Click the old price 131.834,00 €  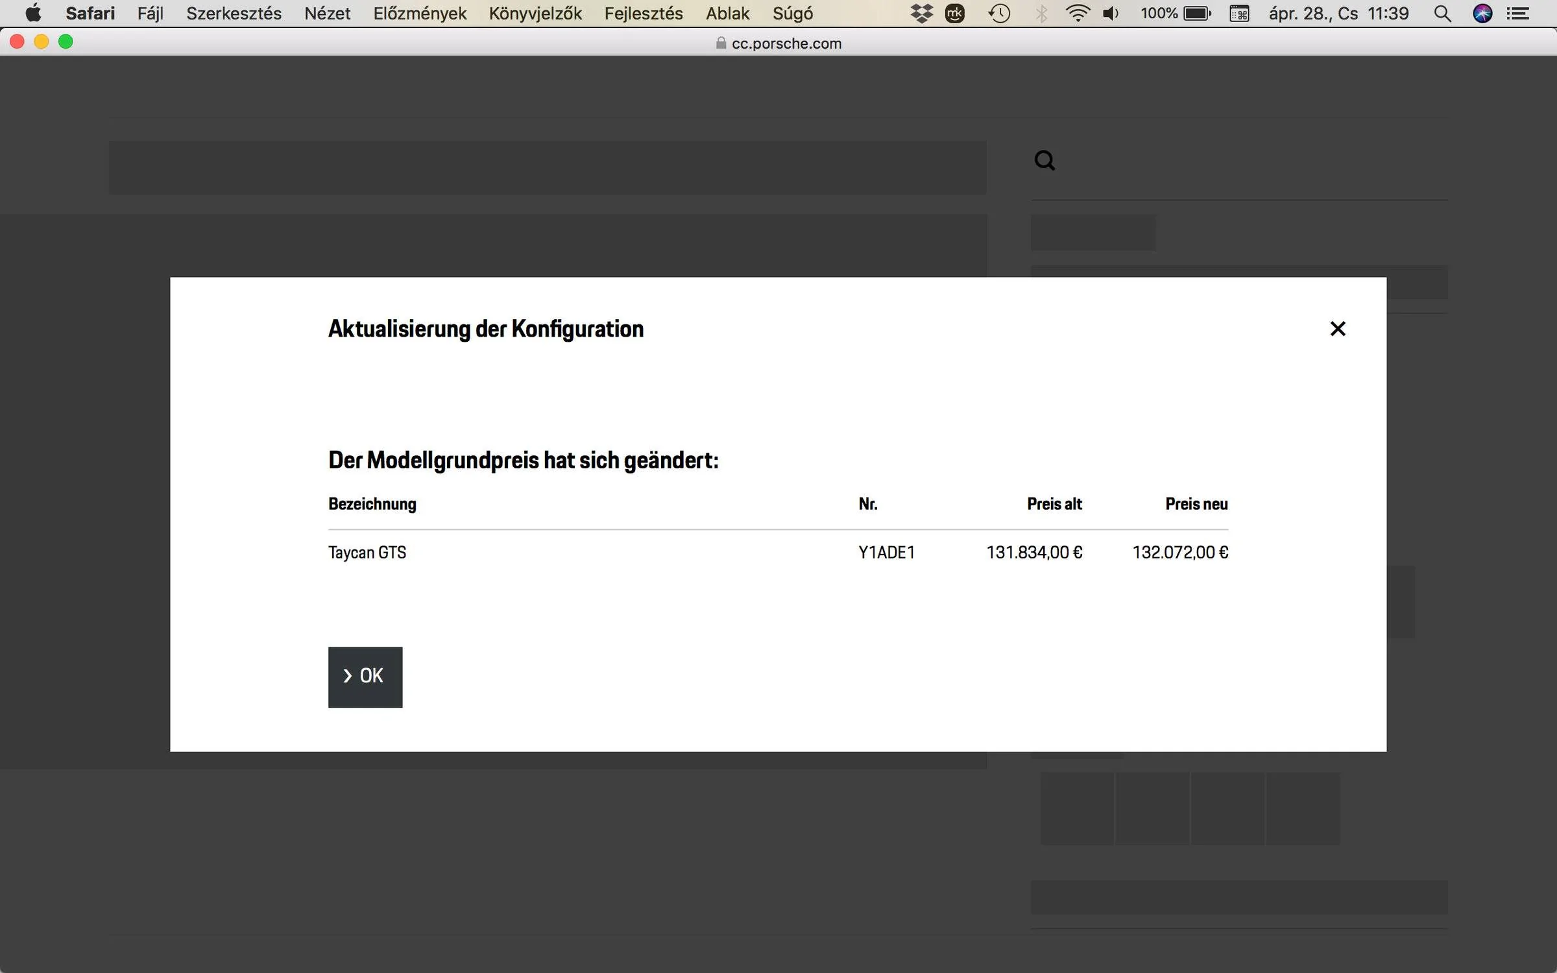point(1034,553)
